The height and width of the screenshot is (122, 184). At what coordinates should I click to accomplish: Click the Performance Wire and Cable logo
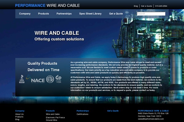click(48, 5)
